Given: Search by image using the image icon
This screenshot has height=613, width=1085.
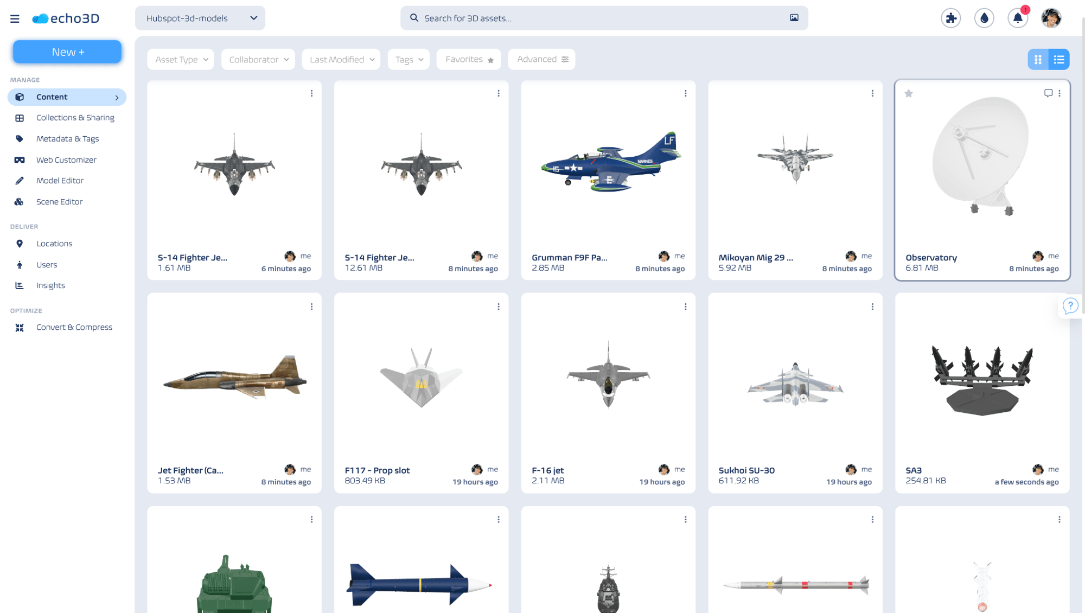Looking at the screenshot, I should pyautogui.click(x=794, y=18).
